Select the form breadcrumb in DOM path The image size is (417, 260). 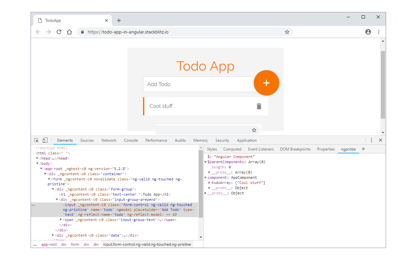click(75, 244)
